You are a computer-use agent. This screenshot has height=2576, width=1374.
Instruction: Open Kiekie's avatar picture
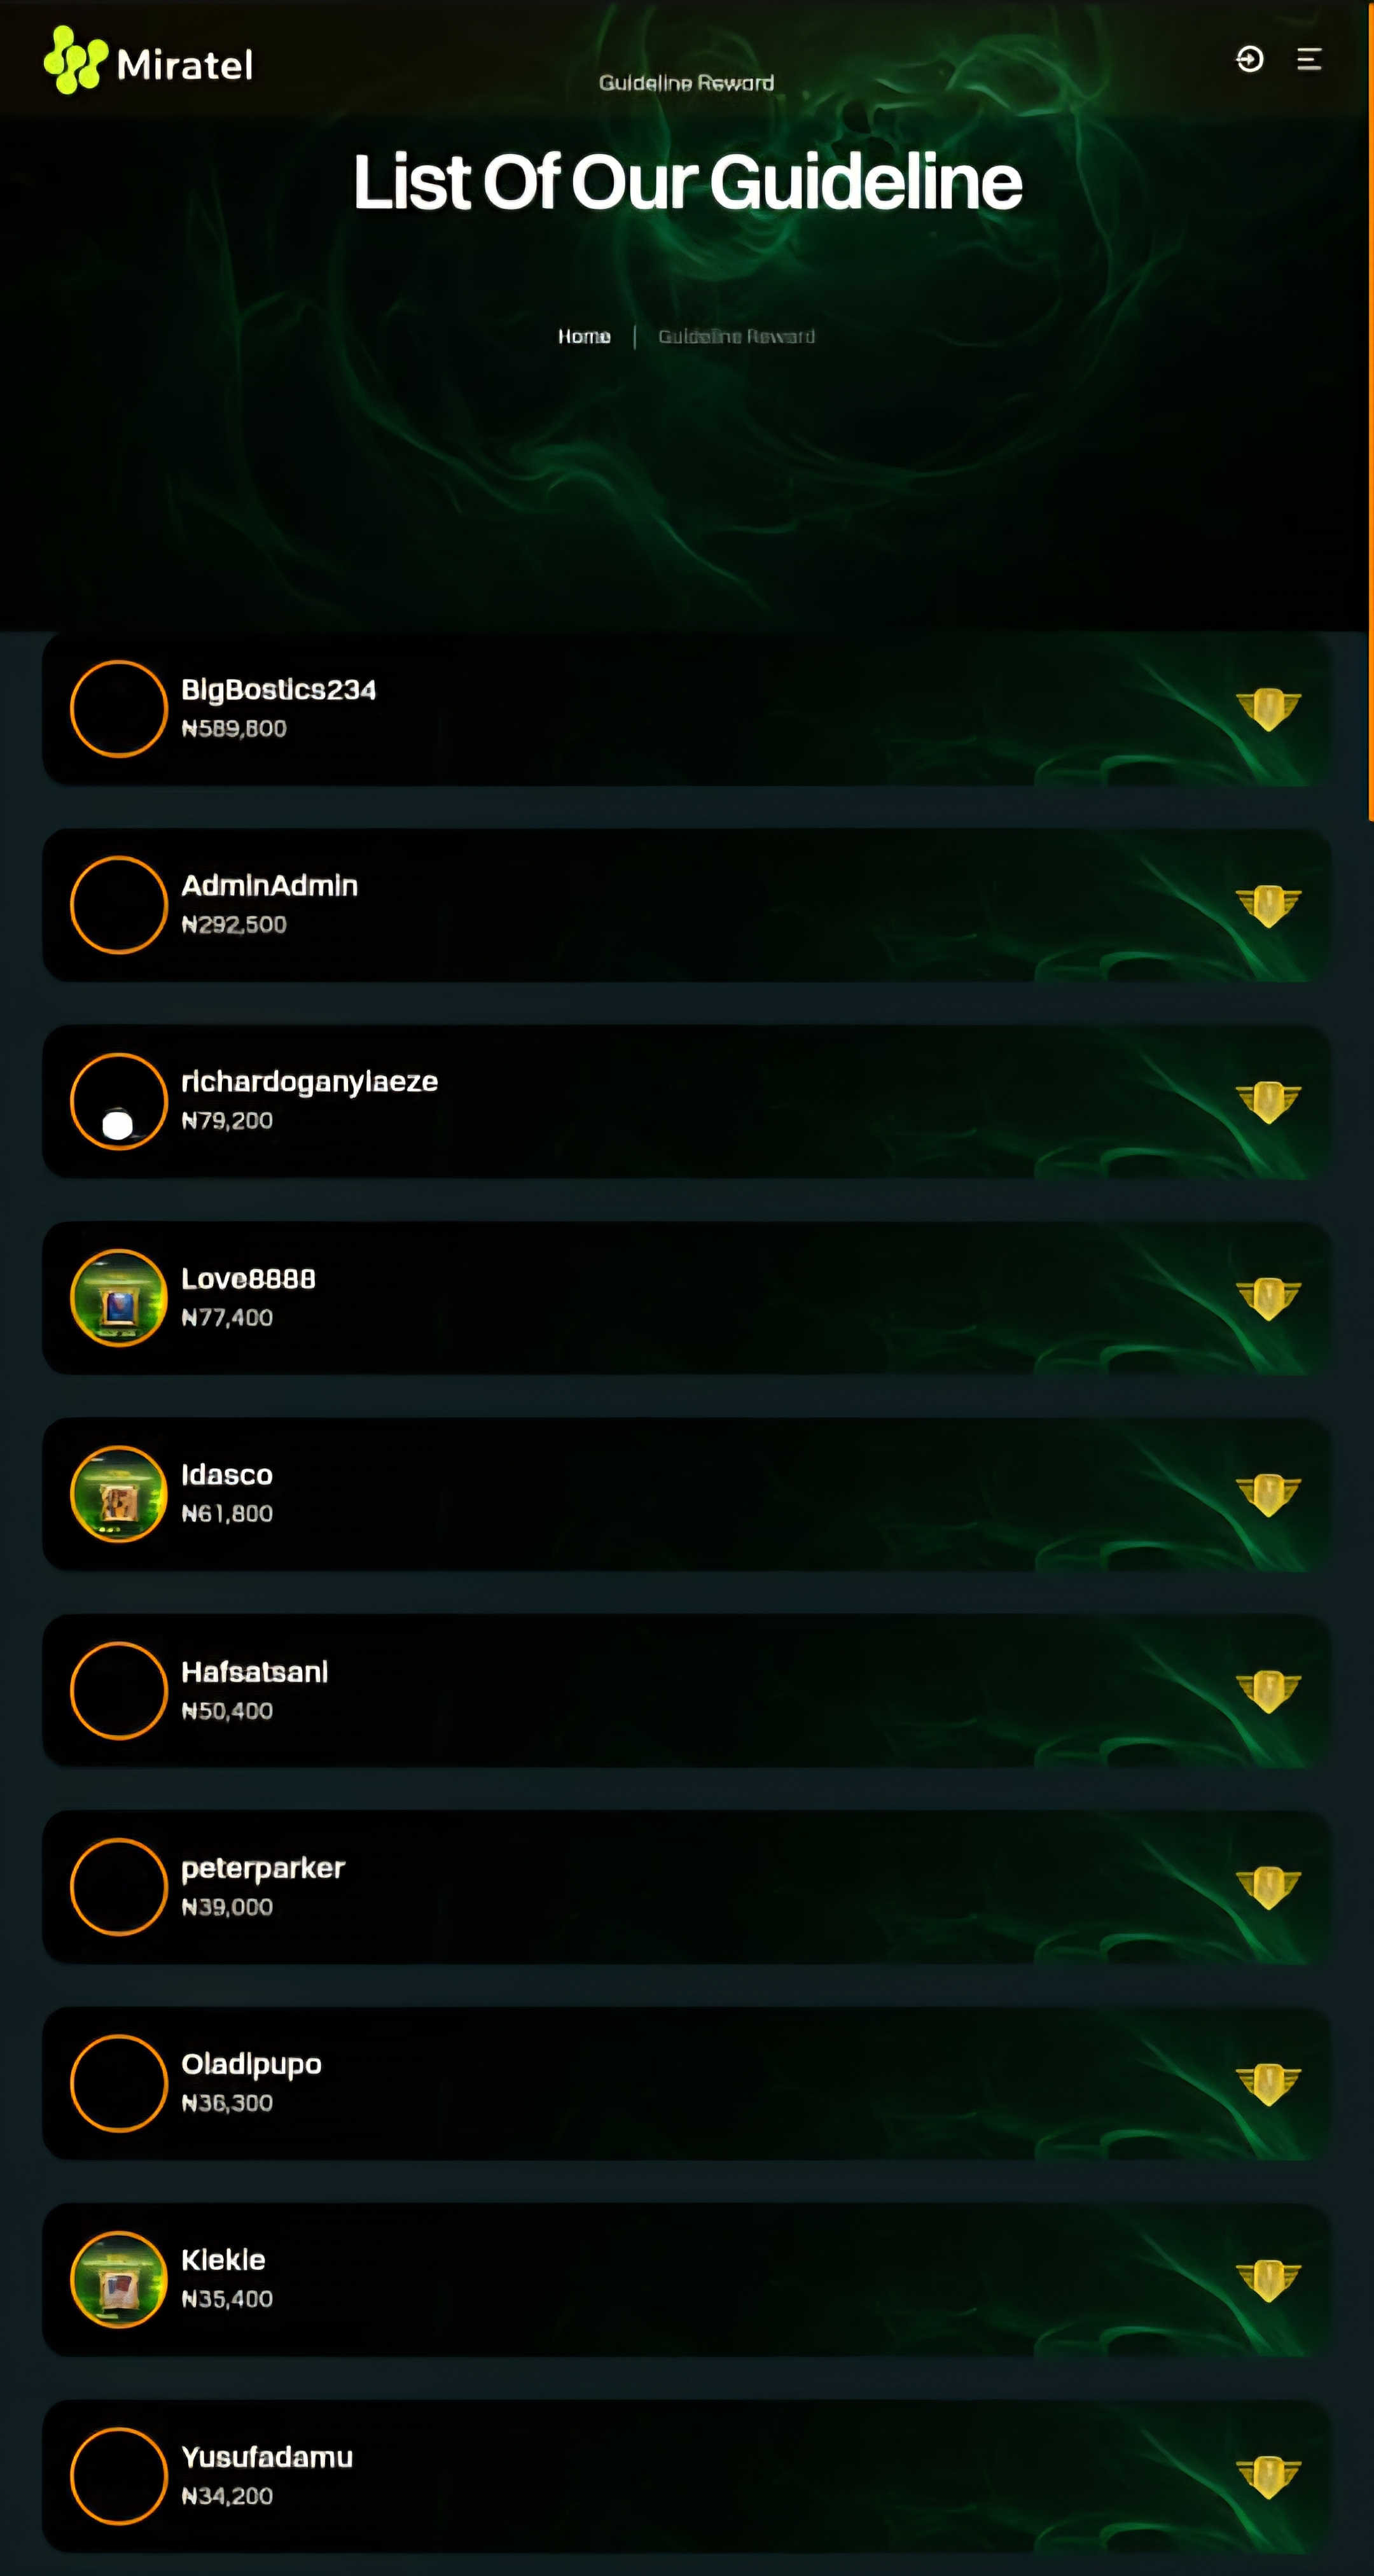pos(119,2279)
